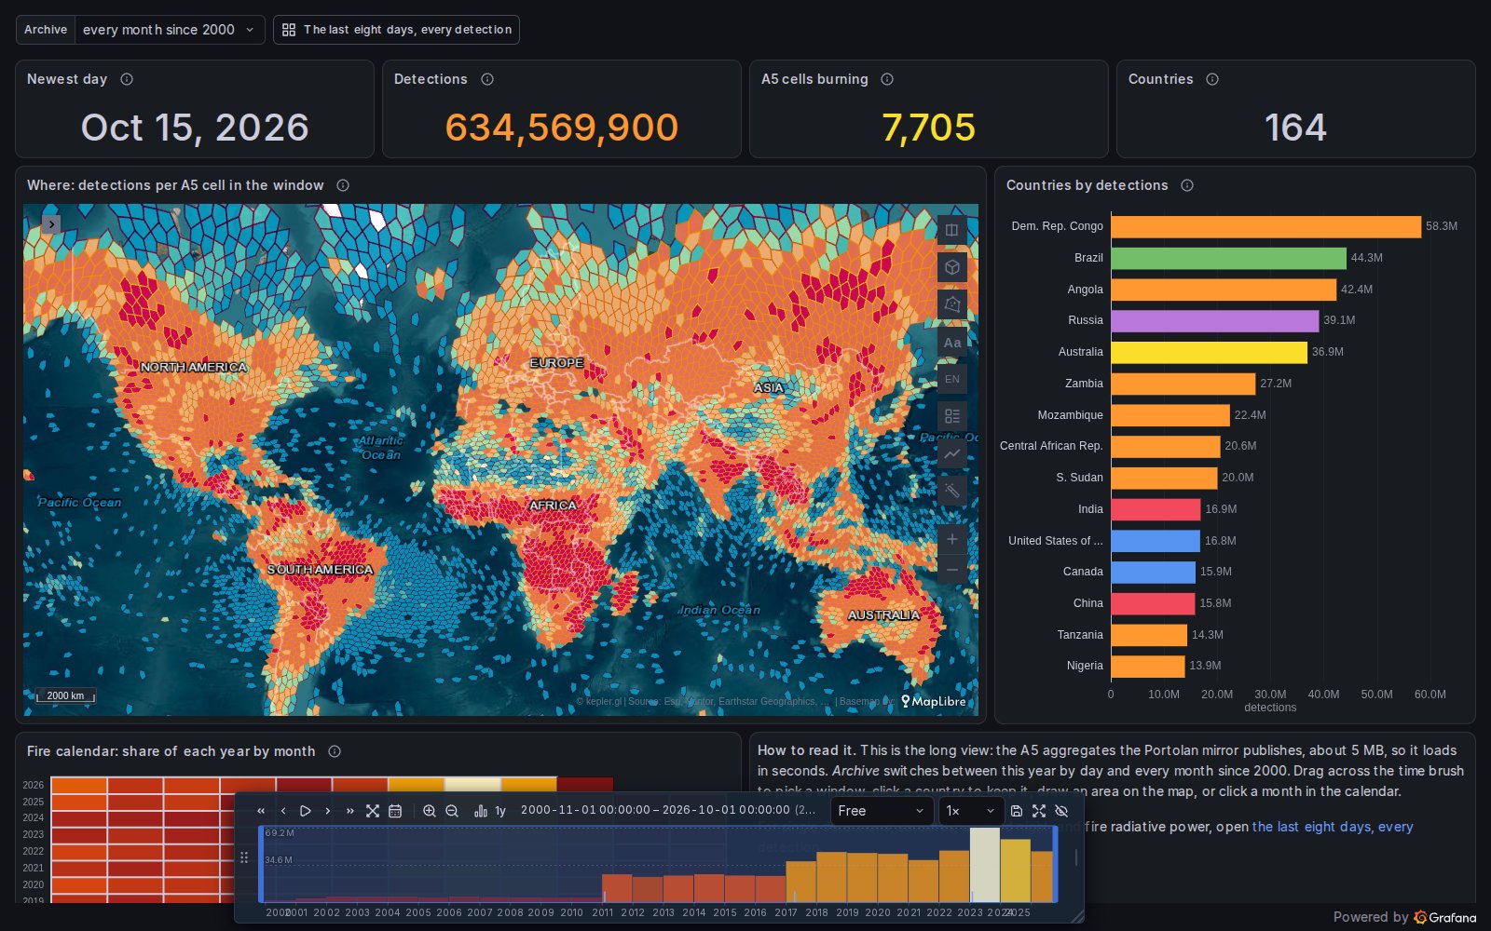Expand the Free animation mode dropdown

[882, 811]
